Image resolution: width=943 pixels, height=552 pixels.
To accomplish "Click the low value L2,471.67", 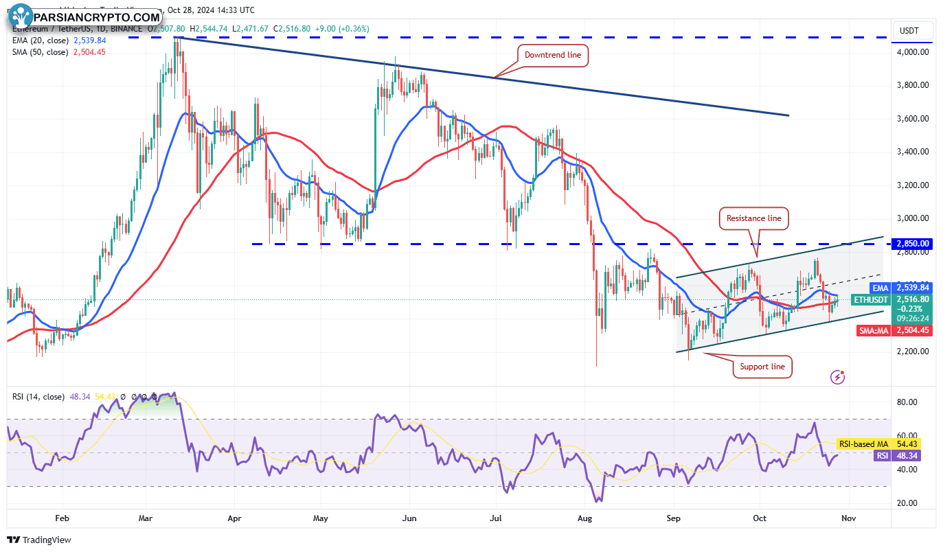I will point(251,29).
